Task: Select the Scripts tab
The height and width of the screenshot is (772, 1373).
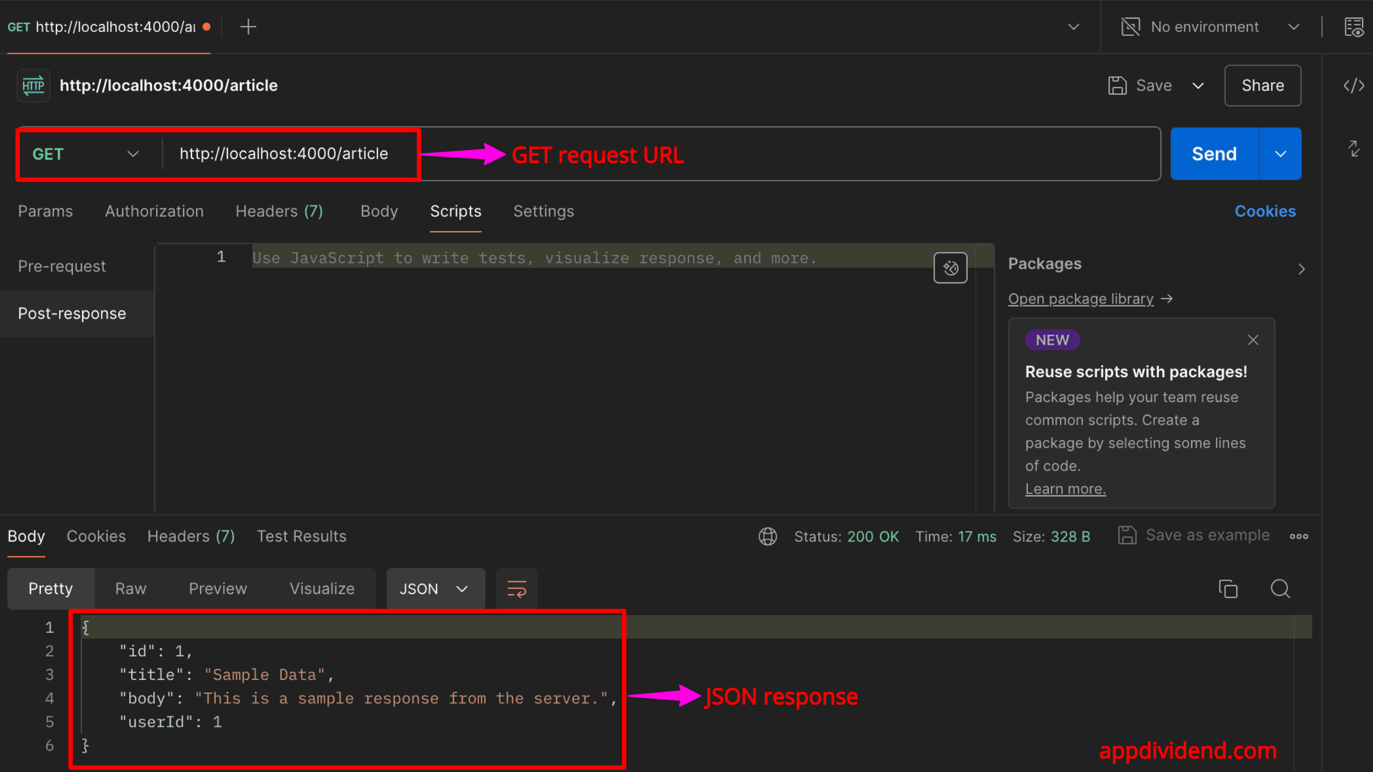Action: pos(454,210)
